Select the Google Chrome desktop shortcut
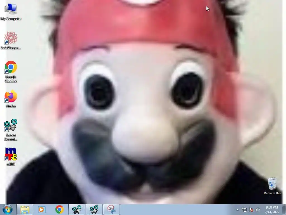Viewport: 286px width, 215px height. pos(11,72)
